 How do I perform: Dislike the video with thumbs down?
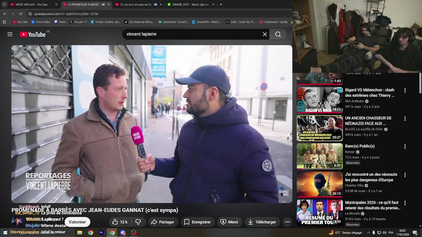click(x=138, y=222)
